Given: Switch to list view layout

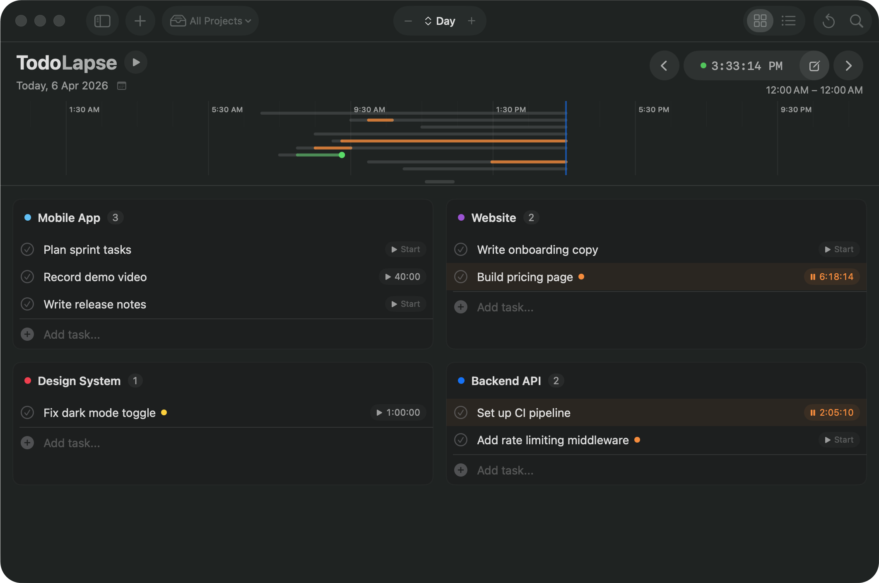Looking at the screenshot, I should 788,21.
